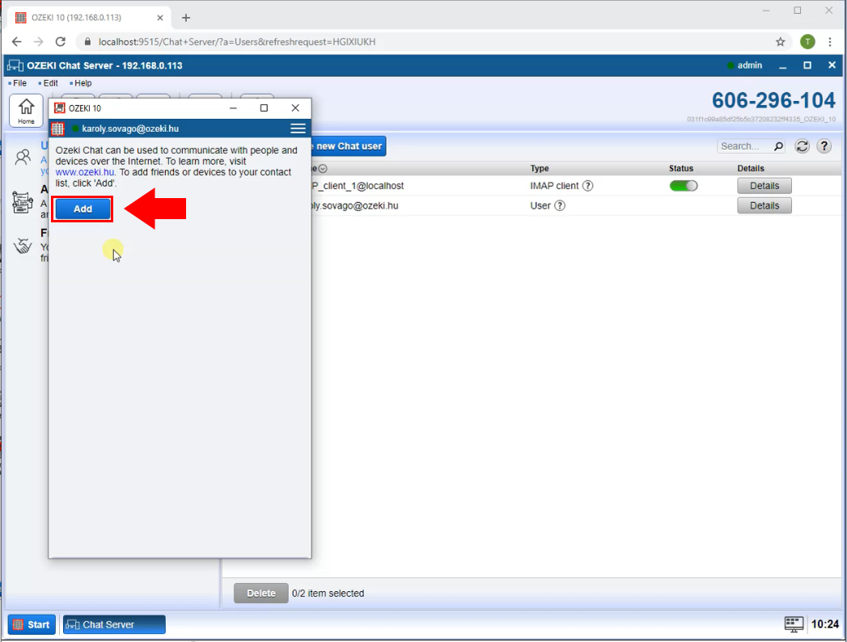This screenshot has width=847, height=642.
Task: Click the magnifier search icon
Action: coord(778,146)
